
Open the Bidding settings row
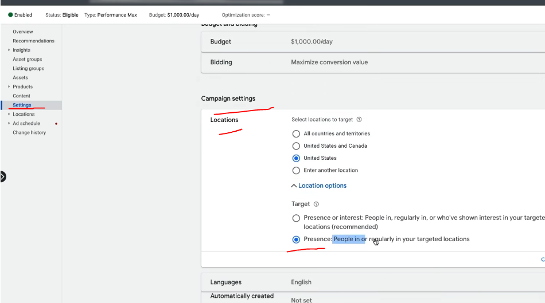click(x=372, y=62)
